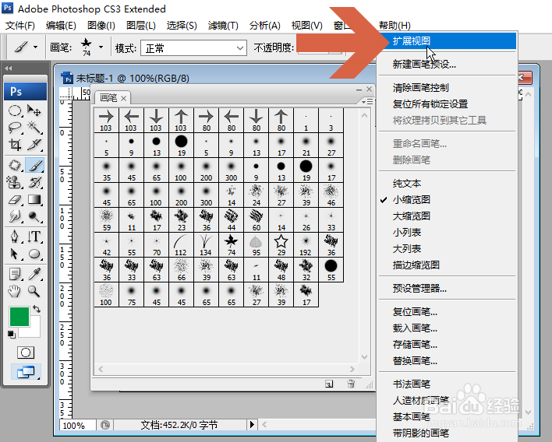Select the Move tool
Screen dimensions: 552x442
click(34, 111)
